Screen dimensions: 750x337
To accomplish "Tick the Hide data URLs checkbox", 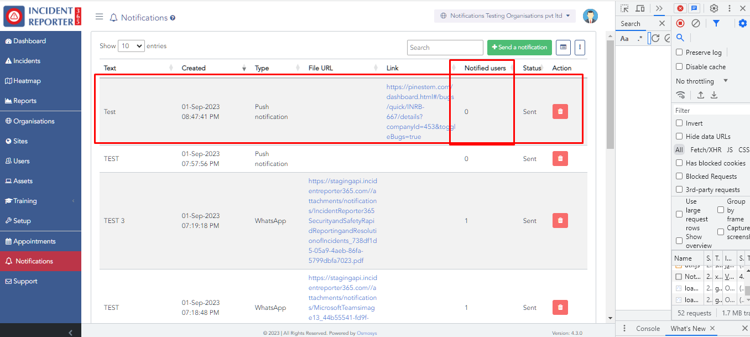I will tap(679, 137).
